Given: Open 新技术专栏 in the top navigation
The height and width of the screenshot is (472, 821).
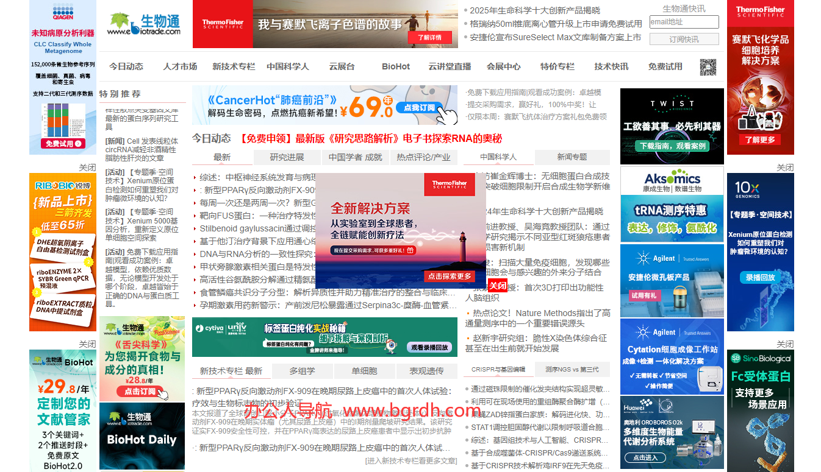Looking at the screenshot, I should 234,66.
